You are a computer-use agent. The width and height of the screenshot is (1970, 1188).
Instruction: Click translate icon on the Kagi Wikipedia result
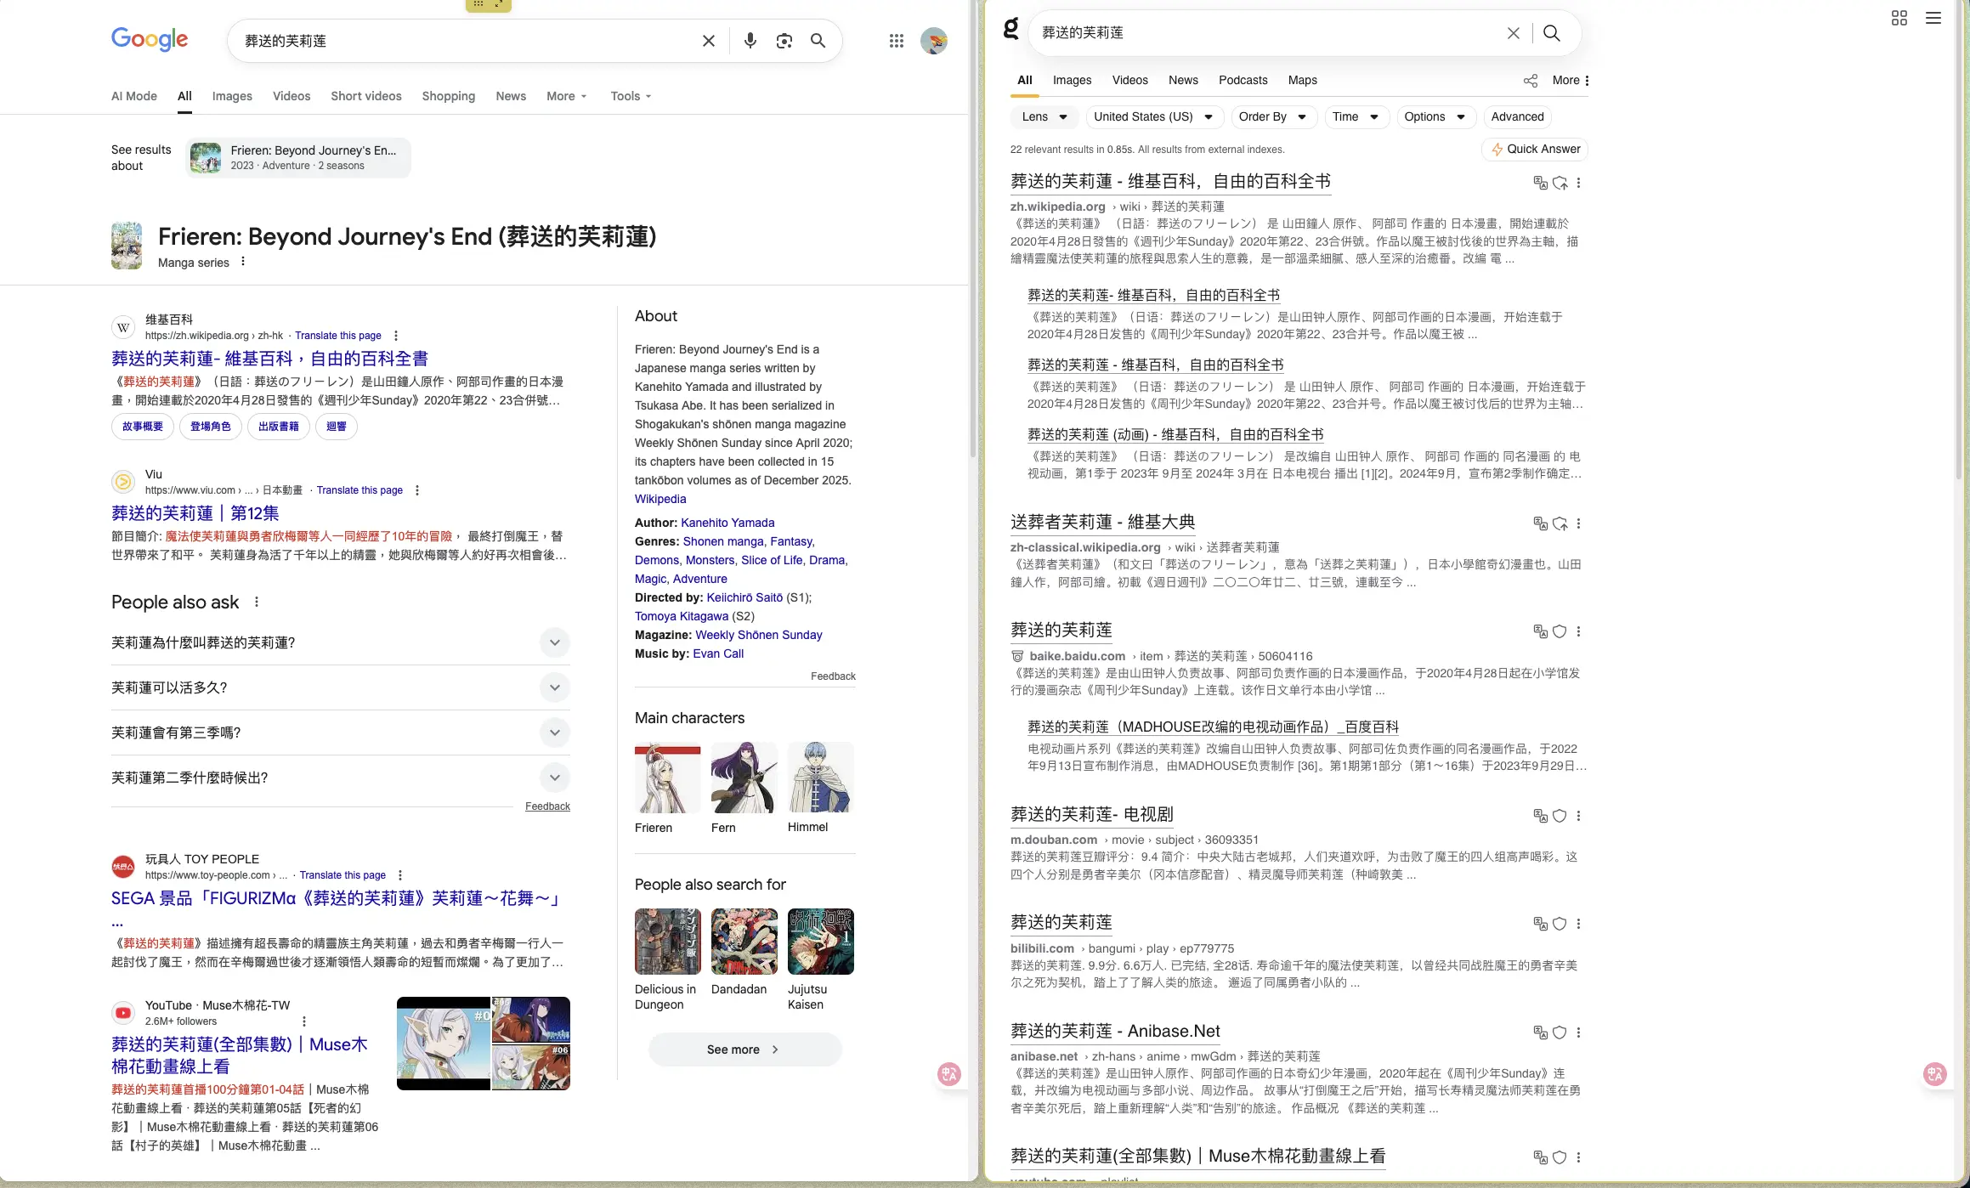1539,183
